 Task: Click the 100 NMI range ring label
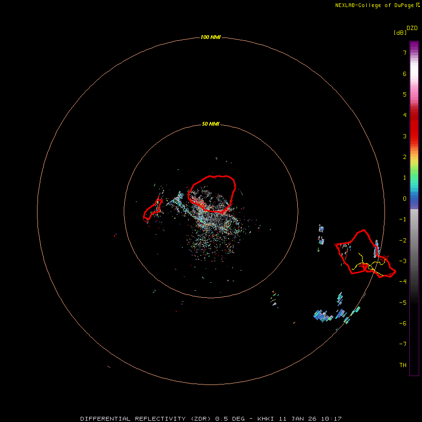pos(211,37)
